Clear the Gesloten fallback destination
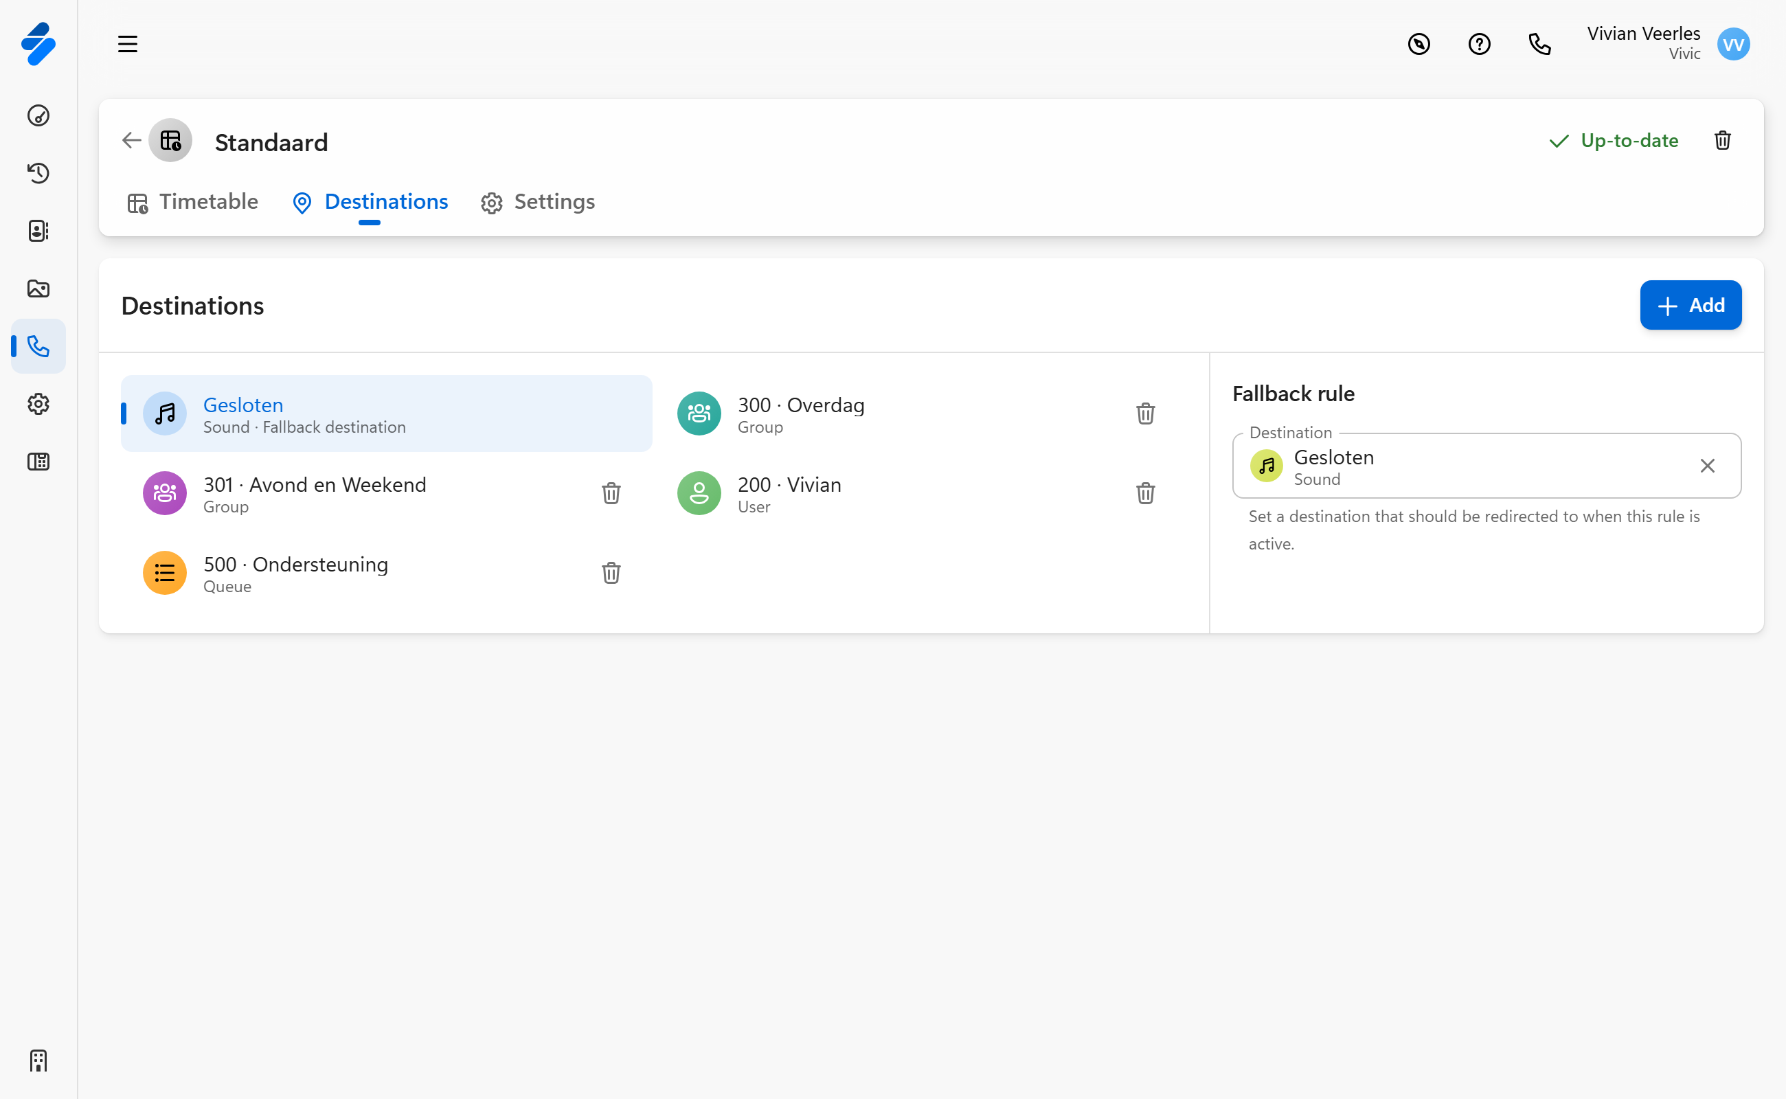Viewport: 1786px width, 1099px height. [1707, 466]
